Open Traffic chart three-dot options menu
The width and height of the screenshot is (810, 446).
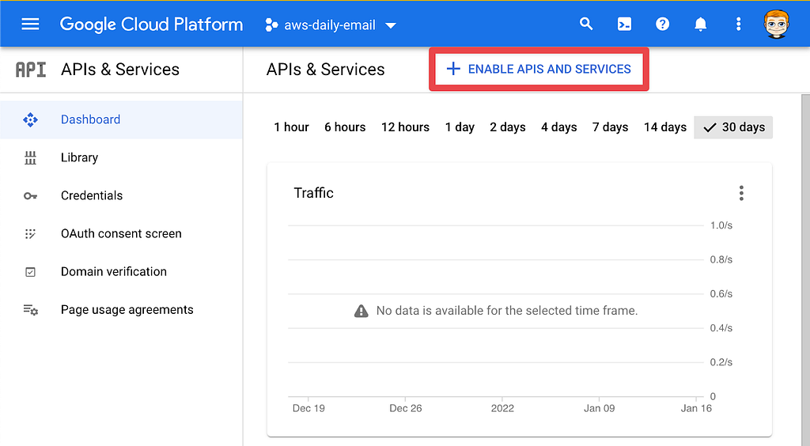[741, 193]
